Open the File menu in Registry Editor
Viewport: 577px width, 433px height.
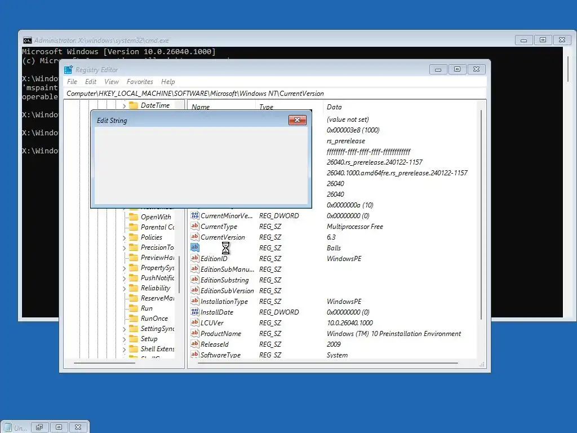click(72, 82)
